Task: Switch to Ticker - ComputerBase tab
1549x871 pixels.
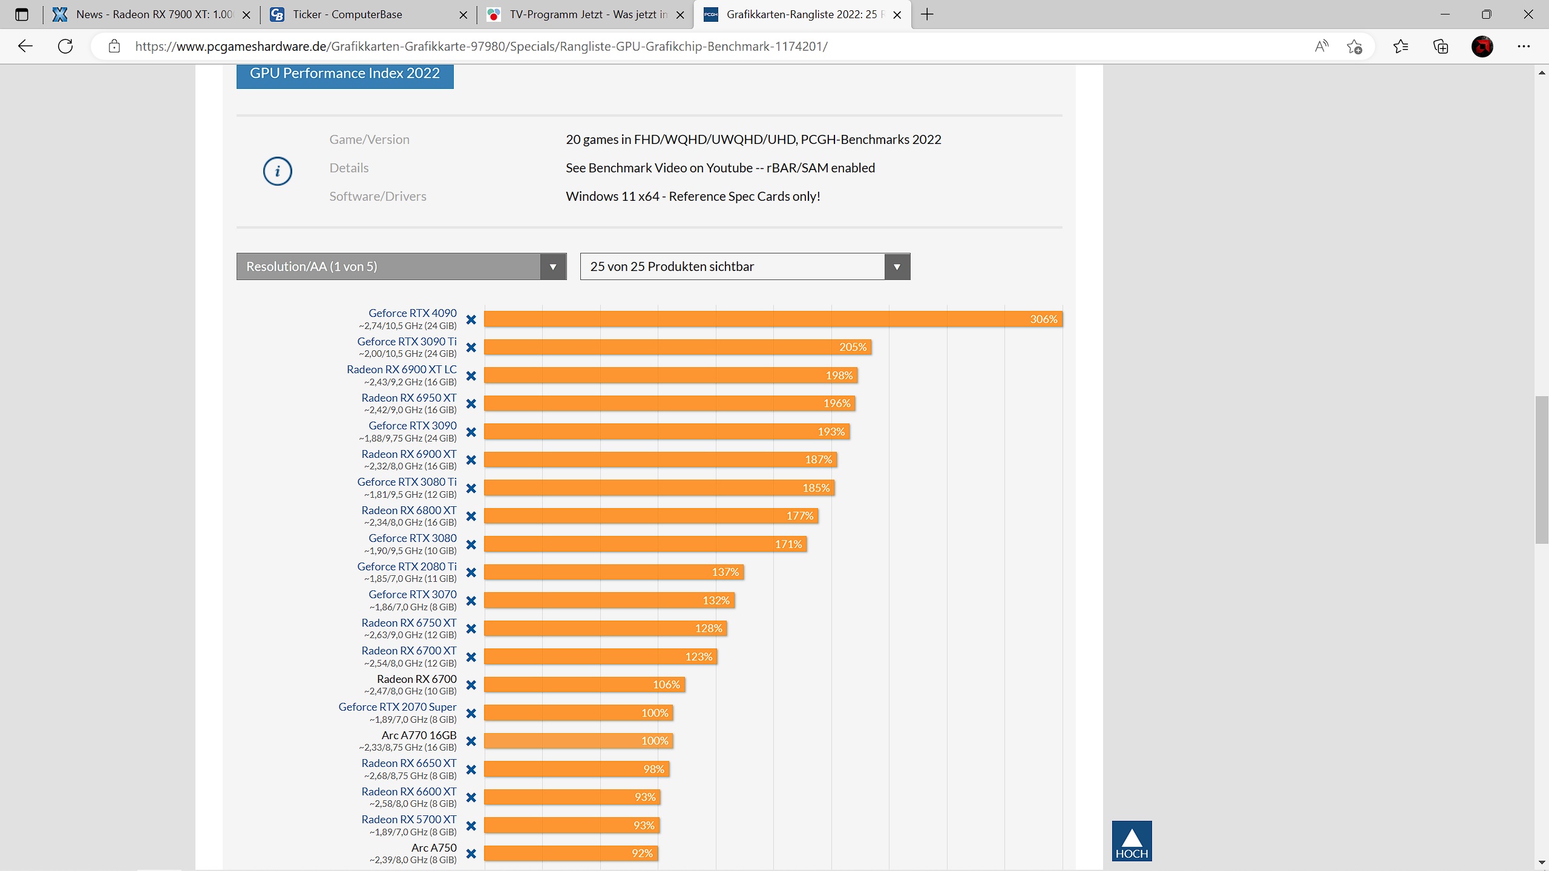Action: click(347, 15)
